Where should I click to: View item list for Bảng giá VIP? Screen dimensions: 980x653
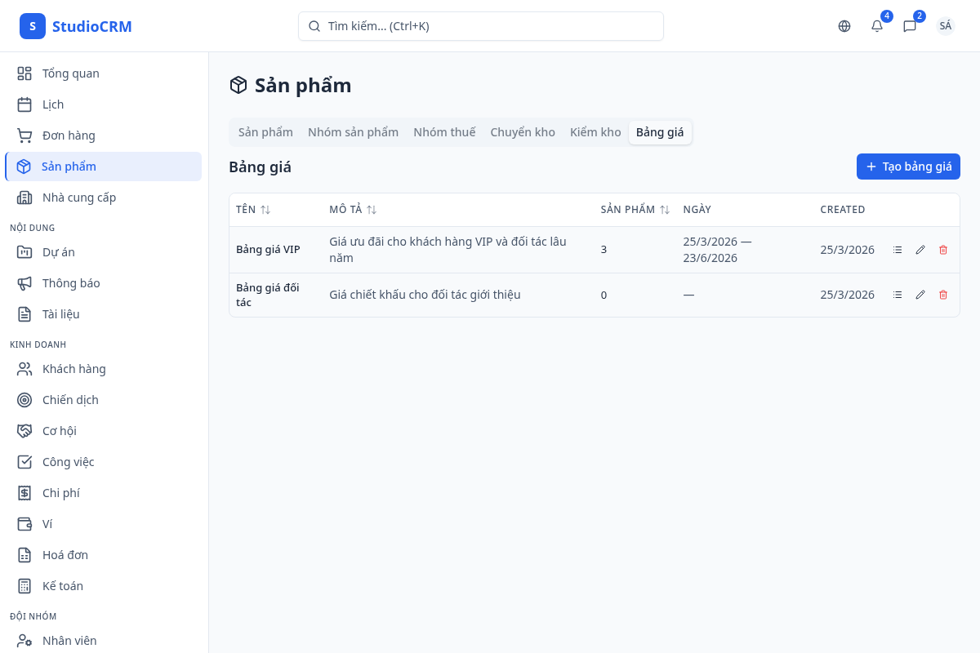coord(898,250)
